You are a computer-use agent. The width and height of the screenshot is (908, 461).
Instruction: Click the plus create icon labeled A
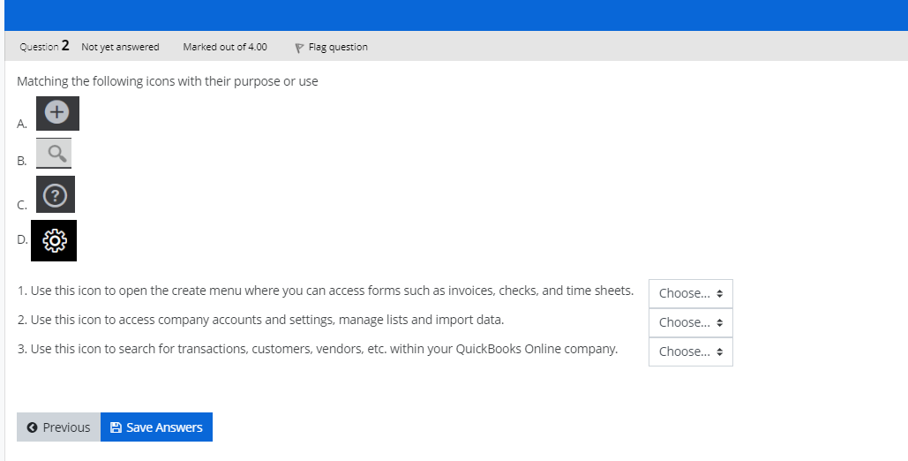(57, 113)
